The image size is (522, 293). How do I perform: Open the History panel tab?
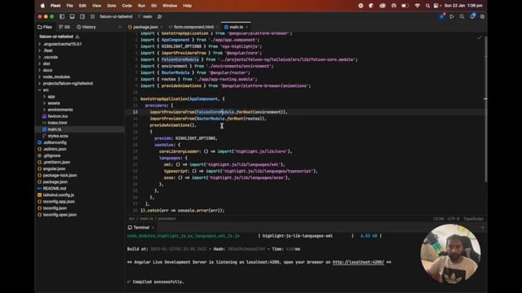point(86,27)
